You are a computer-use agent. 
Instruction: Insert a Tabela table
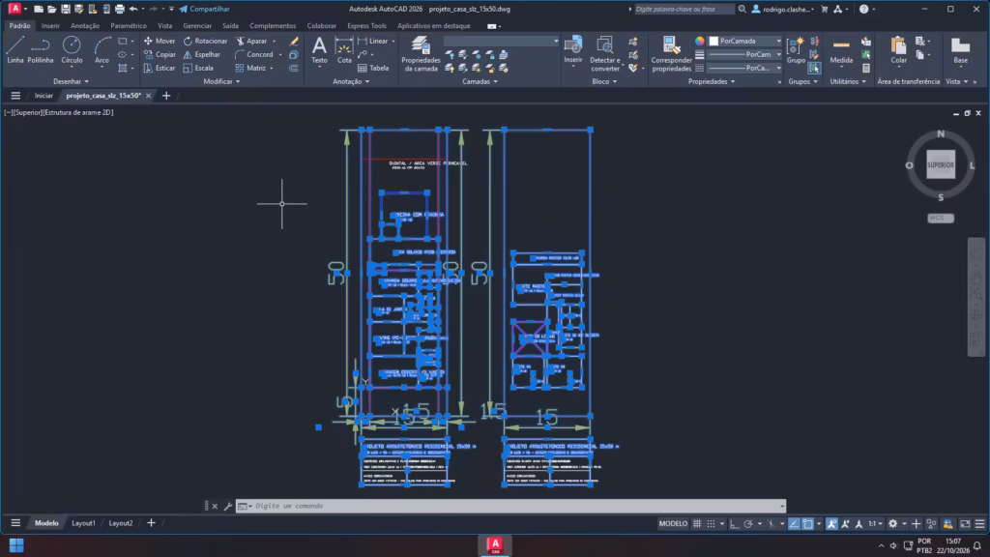[373, 68]
